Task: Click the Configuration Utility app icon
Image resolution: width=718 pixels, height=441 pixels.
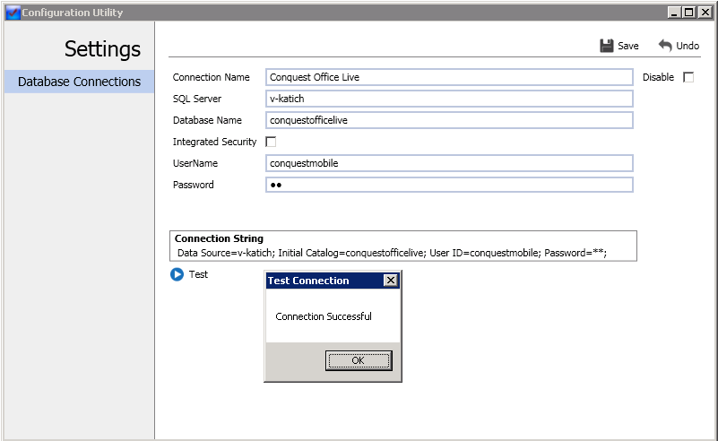Action: point(13,13)
